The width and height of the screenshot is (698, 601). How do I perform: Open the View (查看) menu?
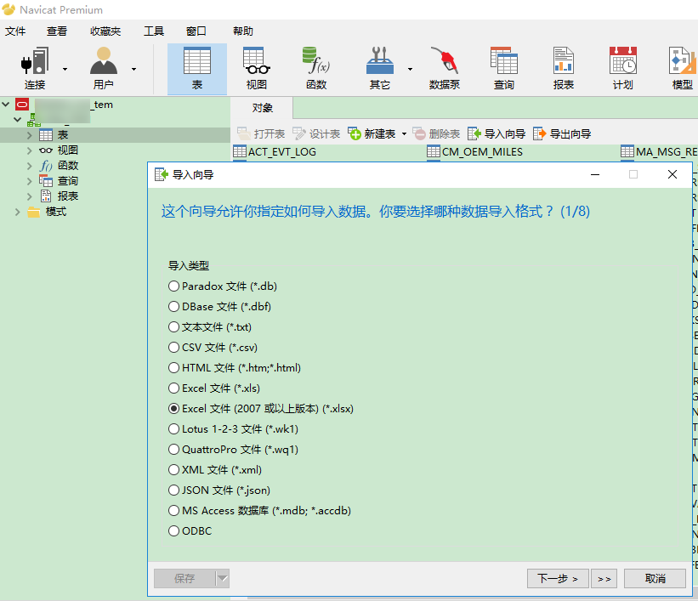click(57, 31)
